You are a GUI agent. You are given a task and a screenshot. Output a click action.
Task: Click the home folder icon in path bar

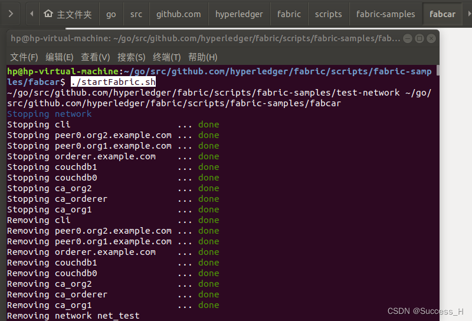click(48, 14)
